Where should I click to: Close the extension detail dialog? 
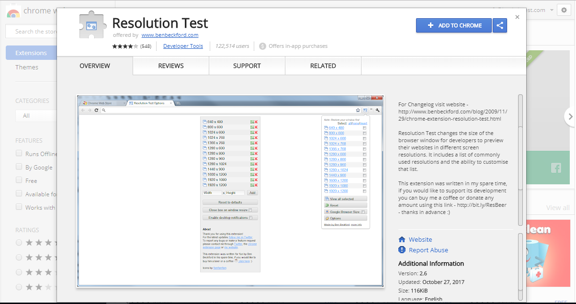point(517,17)
